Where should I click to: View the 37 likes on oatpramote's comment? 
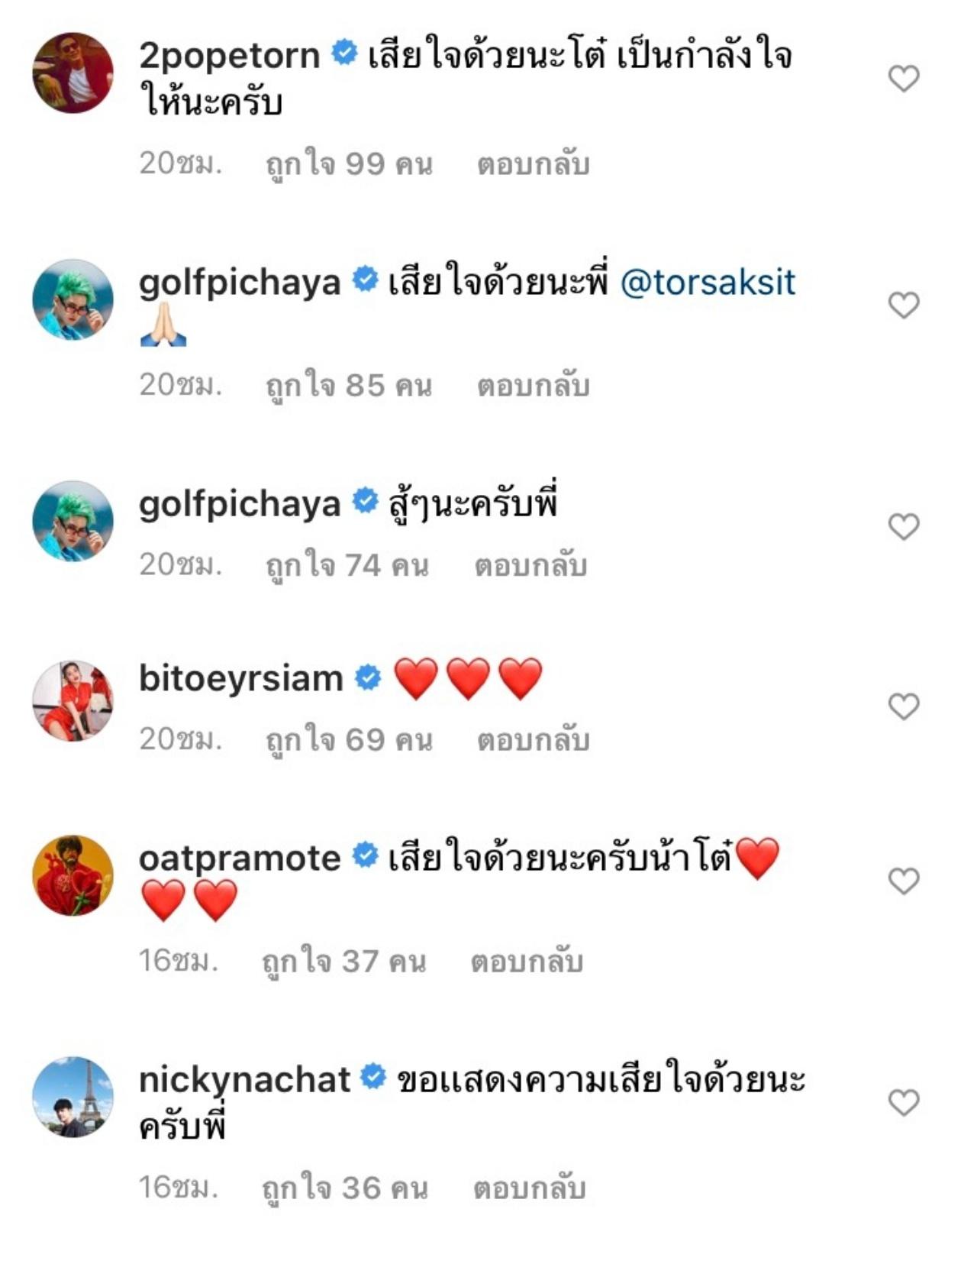(343, 961)
